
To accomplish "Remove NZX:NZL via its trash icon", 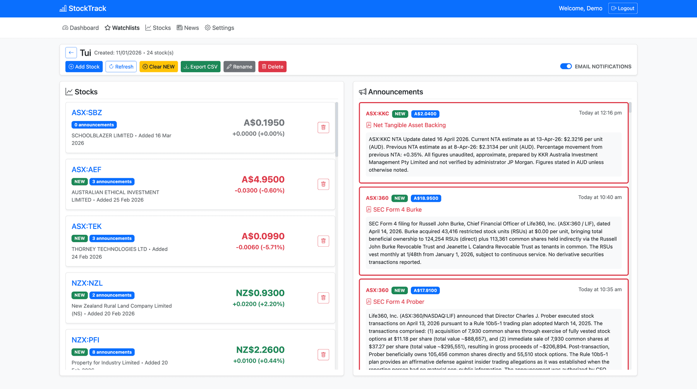I will pos(323,298).
